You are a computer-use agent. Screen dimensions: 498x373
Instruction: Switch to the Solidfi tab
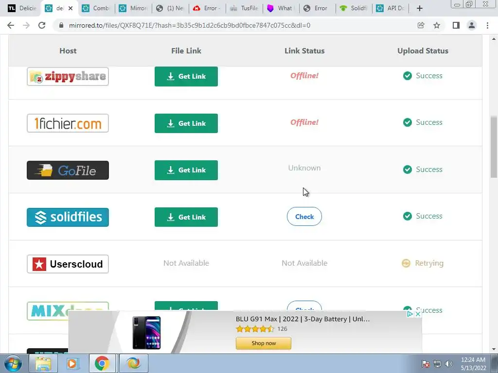pyautogui.click(x=355, y=8)
